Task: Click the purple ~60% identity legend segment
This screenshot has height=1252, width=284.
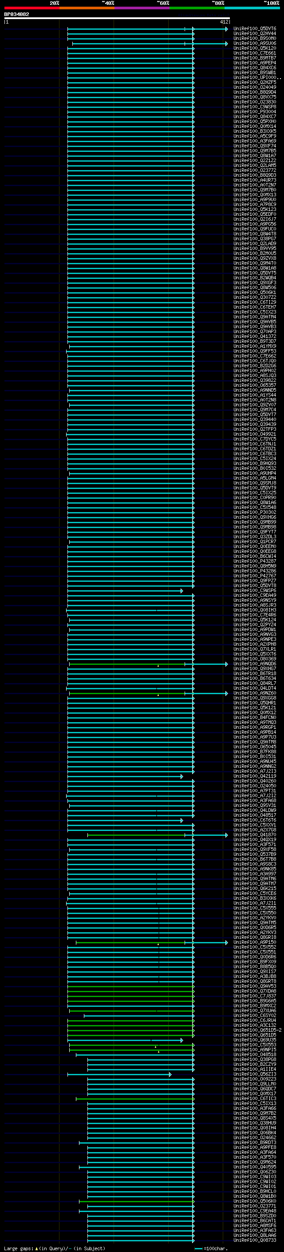Action: point(142,8)
